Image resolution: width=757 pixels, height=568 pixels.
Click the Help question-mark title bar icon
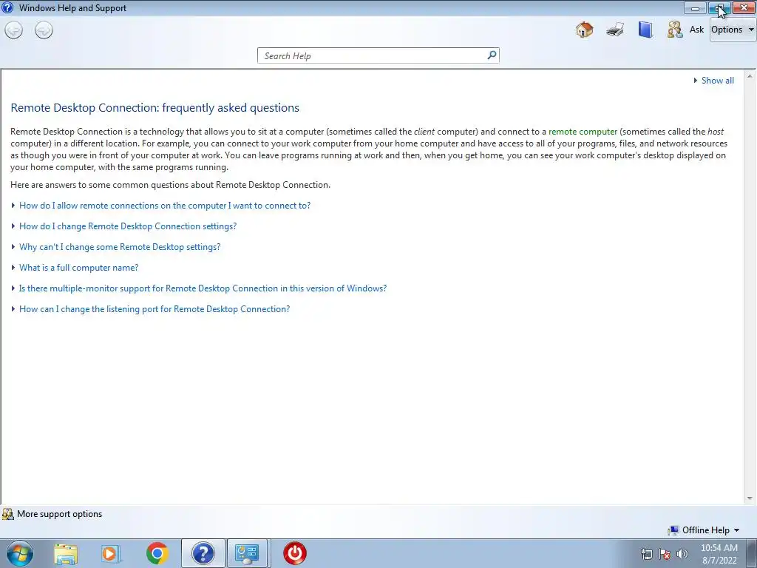pyautogui.click(x=7, y=7)
